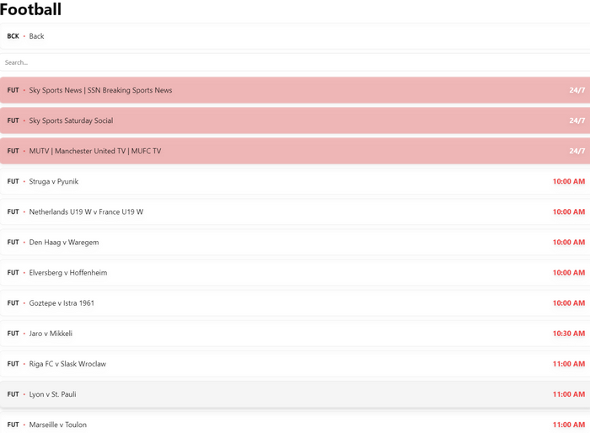Viewport: 590px width, 433px height.
Task: Select Goztepe v Istra 1961 match
Action: 295,303
